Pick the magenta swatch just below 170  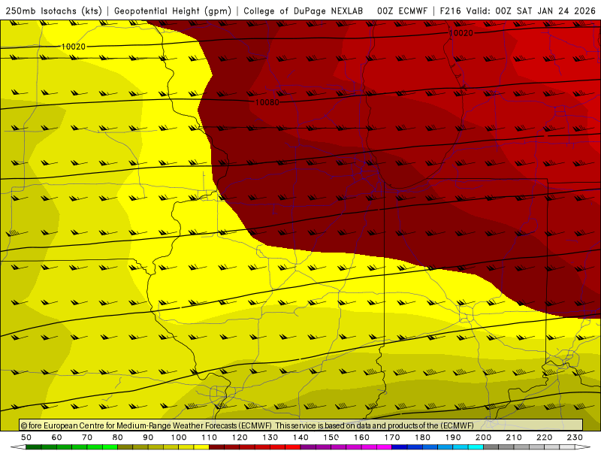(384, 447)
